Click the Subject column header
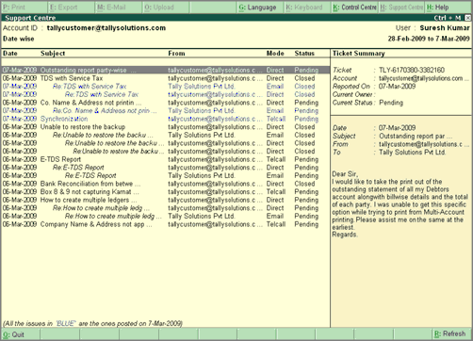Viewport: 473px width, 341px height. pos(53,54)
